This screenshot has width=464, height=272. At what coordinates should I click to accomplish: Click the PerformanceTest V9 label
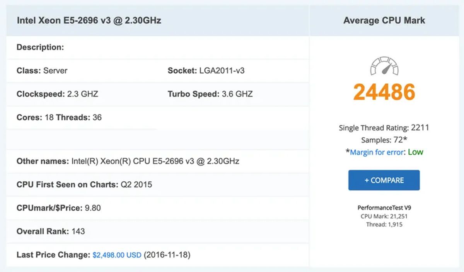[384, 208]
